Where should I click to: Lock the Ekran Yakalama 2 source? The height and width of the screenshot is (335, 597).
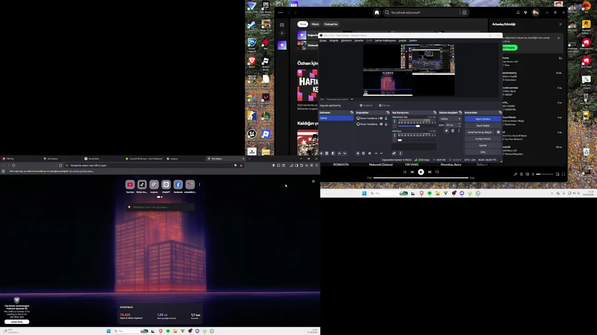coord(386,118)
